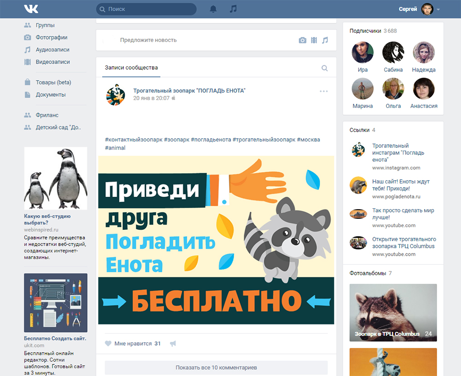This screenshot has height=376, width=461.
Task: Click the people icon beside Фриланс
Action: tap(27, 115)
